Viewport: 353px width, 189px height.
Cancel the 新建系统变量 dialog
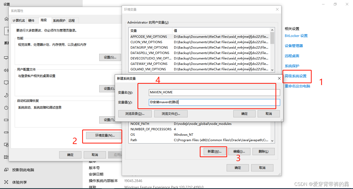[269, 114]
